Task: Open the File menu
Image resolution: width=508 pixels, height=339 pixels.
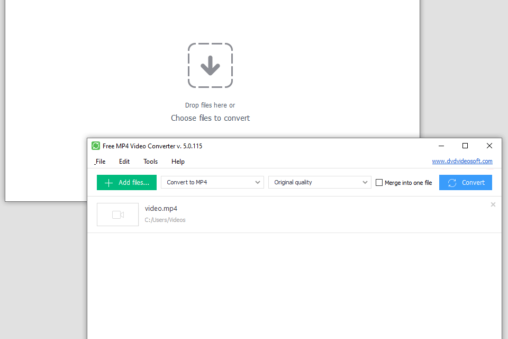Action: point(100,162)
